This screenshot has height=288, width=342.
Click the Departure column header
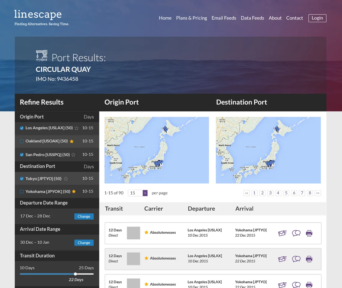201,209
